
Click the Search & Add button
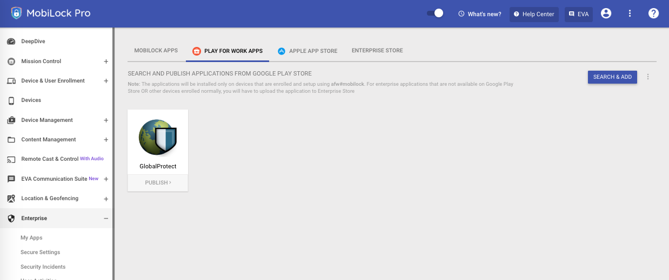[x=612, y=77]
